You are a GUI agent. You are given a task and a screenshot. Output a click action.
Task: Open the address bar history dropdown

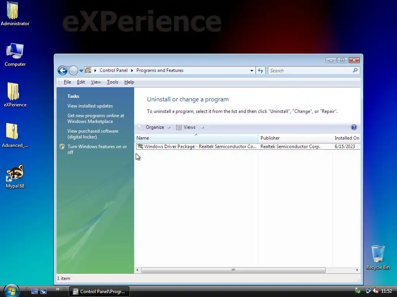point(251,70)
